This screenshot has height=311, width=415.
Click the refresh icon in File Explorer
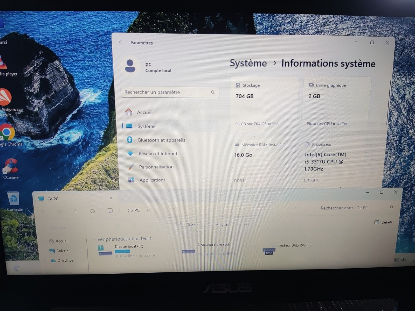(x=93, y=211)
